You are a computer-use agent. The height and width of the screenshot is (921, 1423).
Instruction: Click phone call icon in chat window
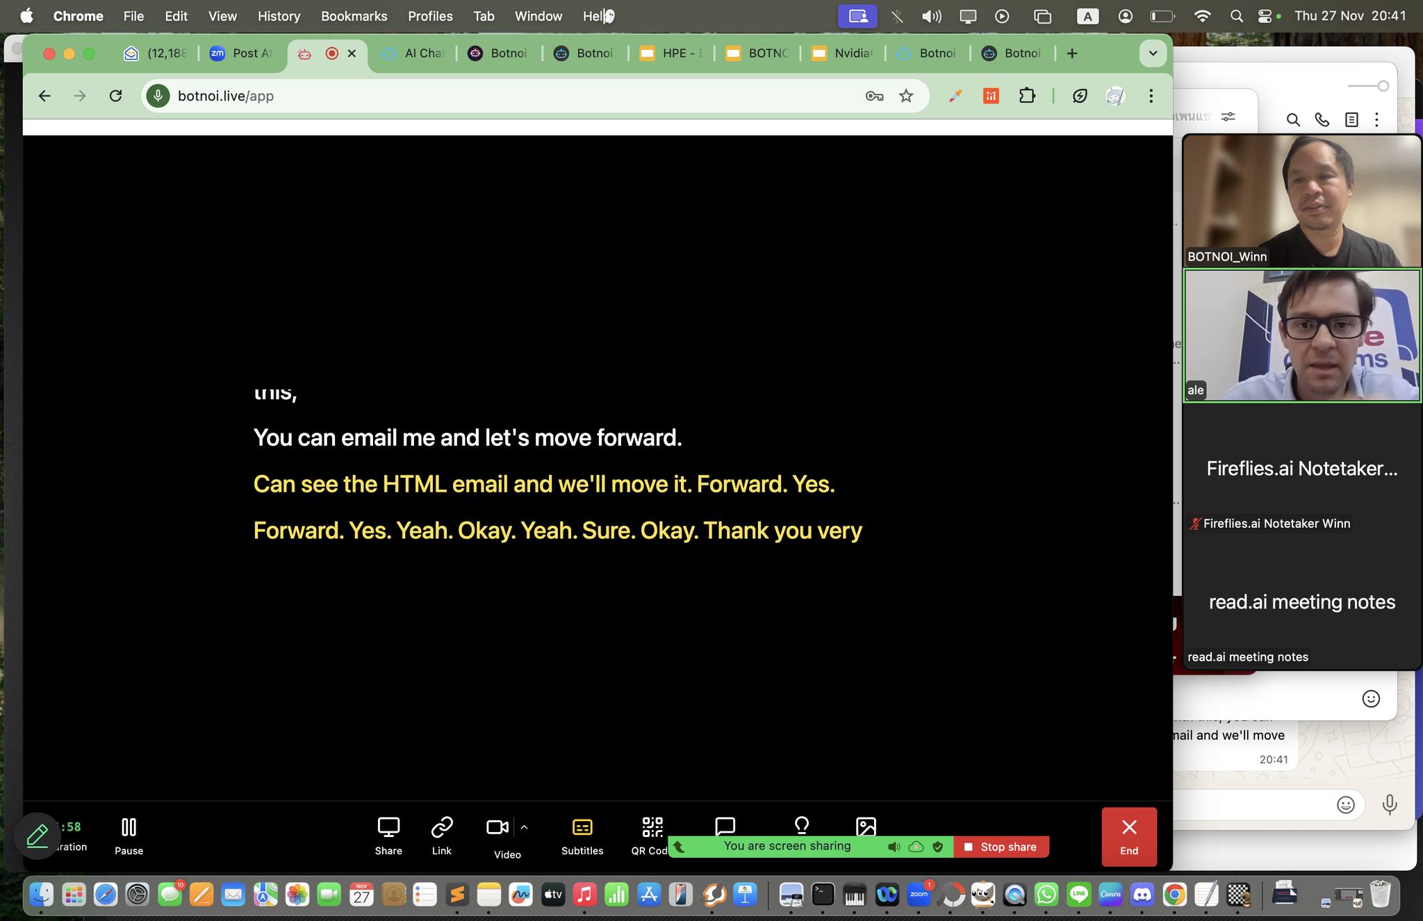1322,119
